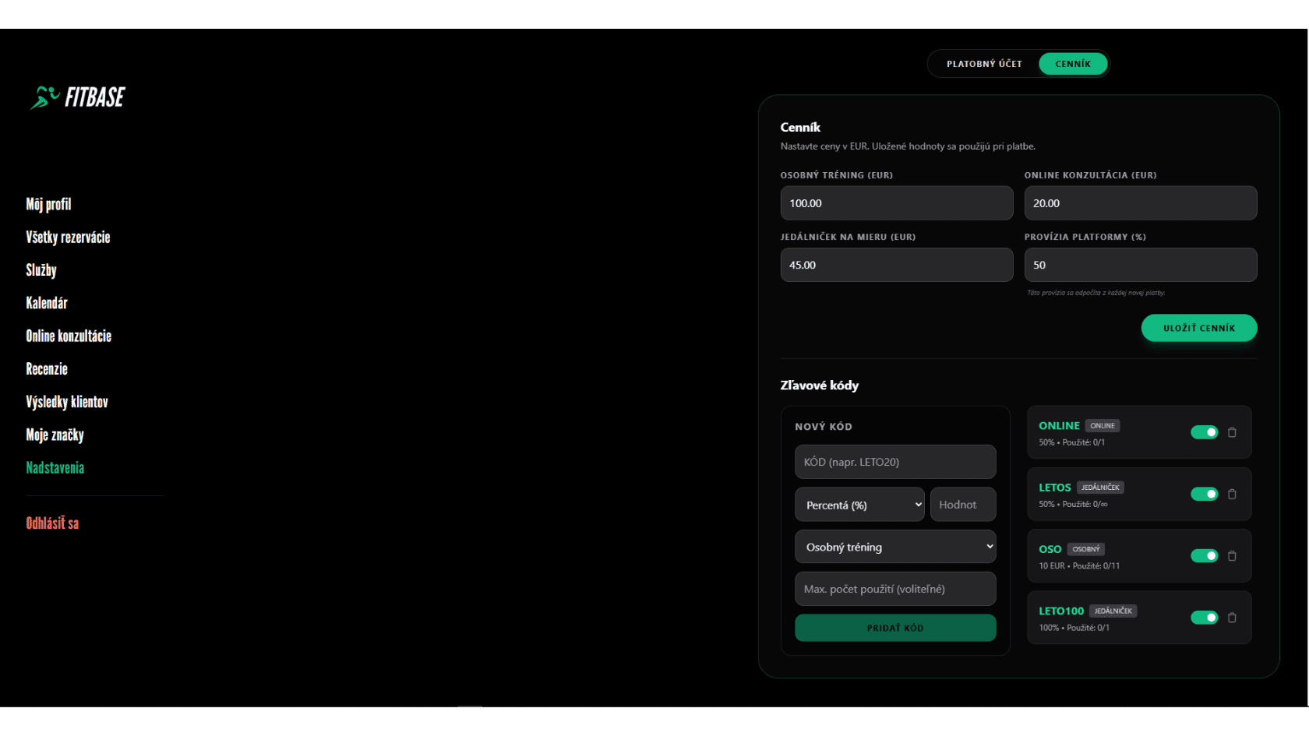Click the FITBASE runner logo

tap(78, 97)
